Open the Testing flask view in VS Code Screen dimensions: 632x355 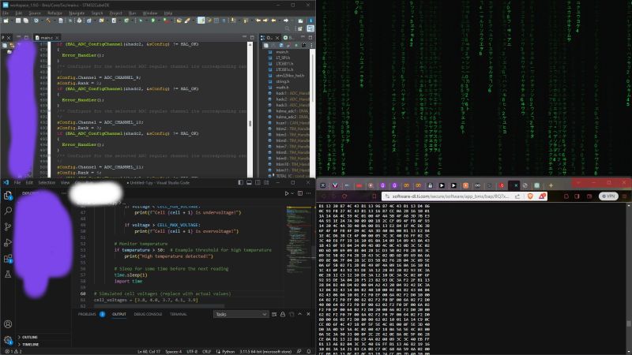(8, 274)
